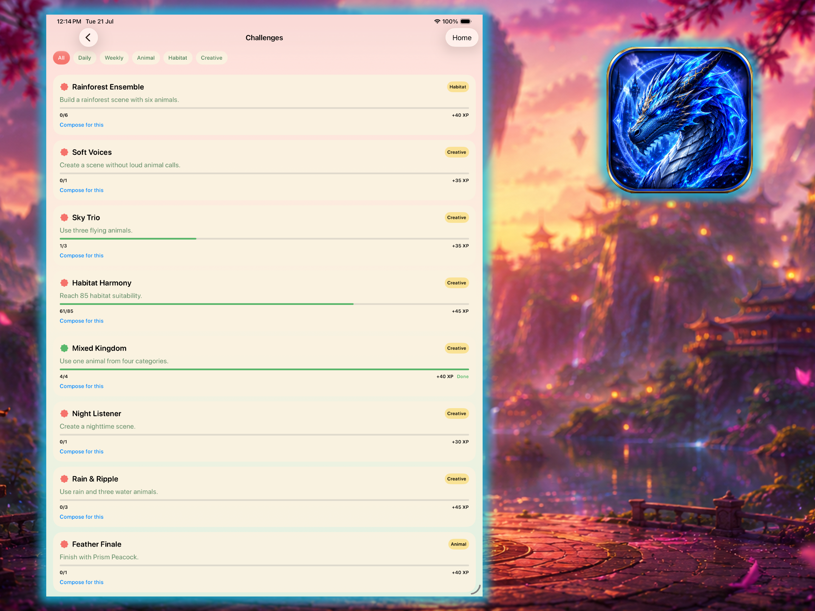Click the Creative tag on Night Listener
This screenshot has width=815, height=611.
(x=456, y=413)
